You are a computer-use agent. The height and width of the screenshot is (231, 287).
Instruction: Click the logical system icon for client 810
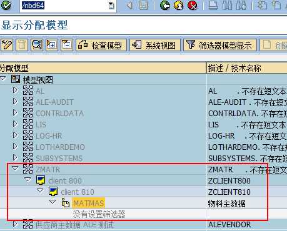pos(53,191)
